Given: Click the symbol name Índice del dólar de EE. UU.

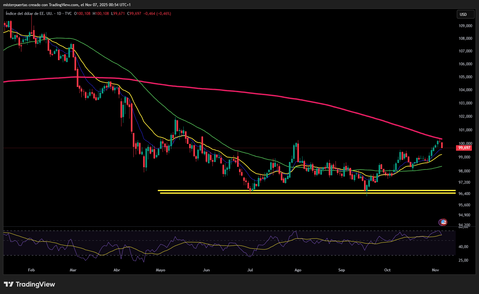Looking at the screenshot, I should [x=29, y=14].
